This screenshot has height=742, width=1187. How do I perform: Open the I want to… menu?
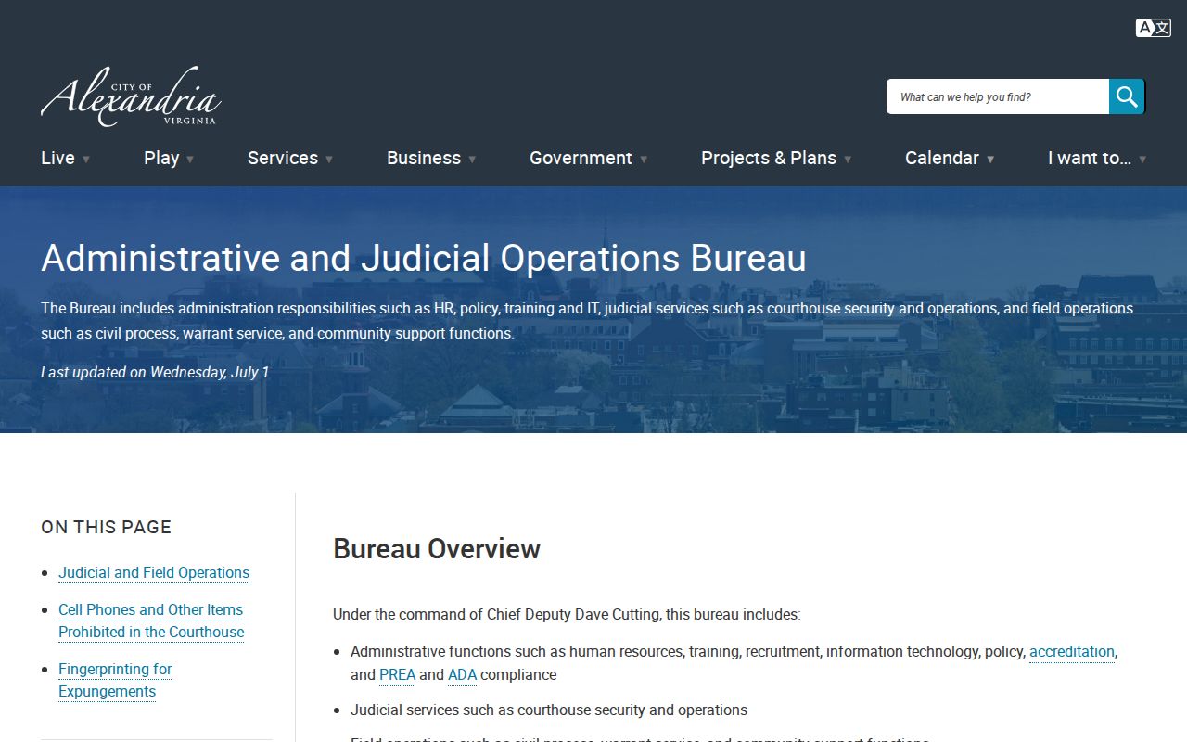[x=1090, y=158]
